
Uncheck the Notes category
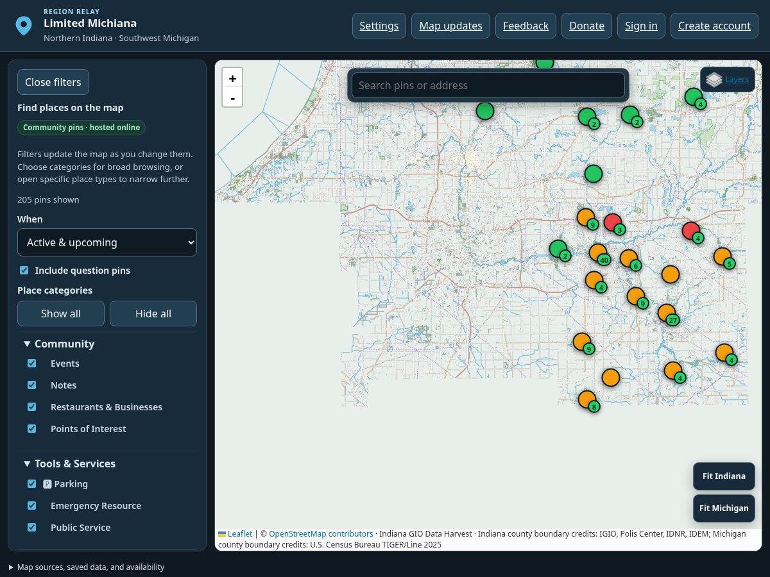(x=32, y=385)
